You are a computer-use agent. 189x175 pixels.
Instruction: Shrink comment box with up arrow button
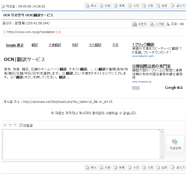click(x=5, y=125)
